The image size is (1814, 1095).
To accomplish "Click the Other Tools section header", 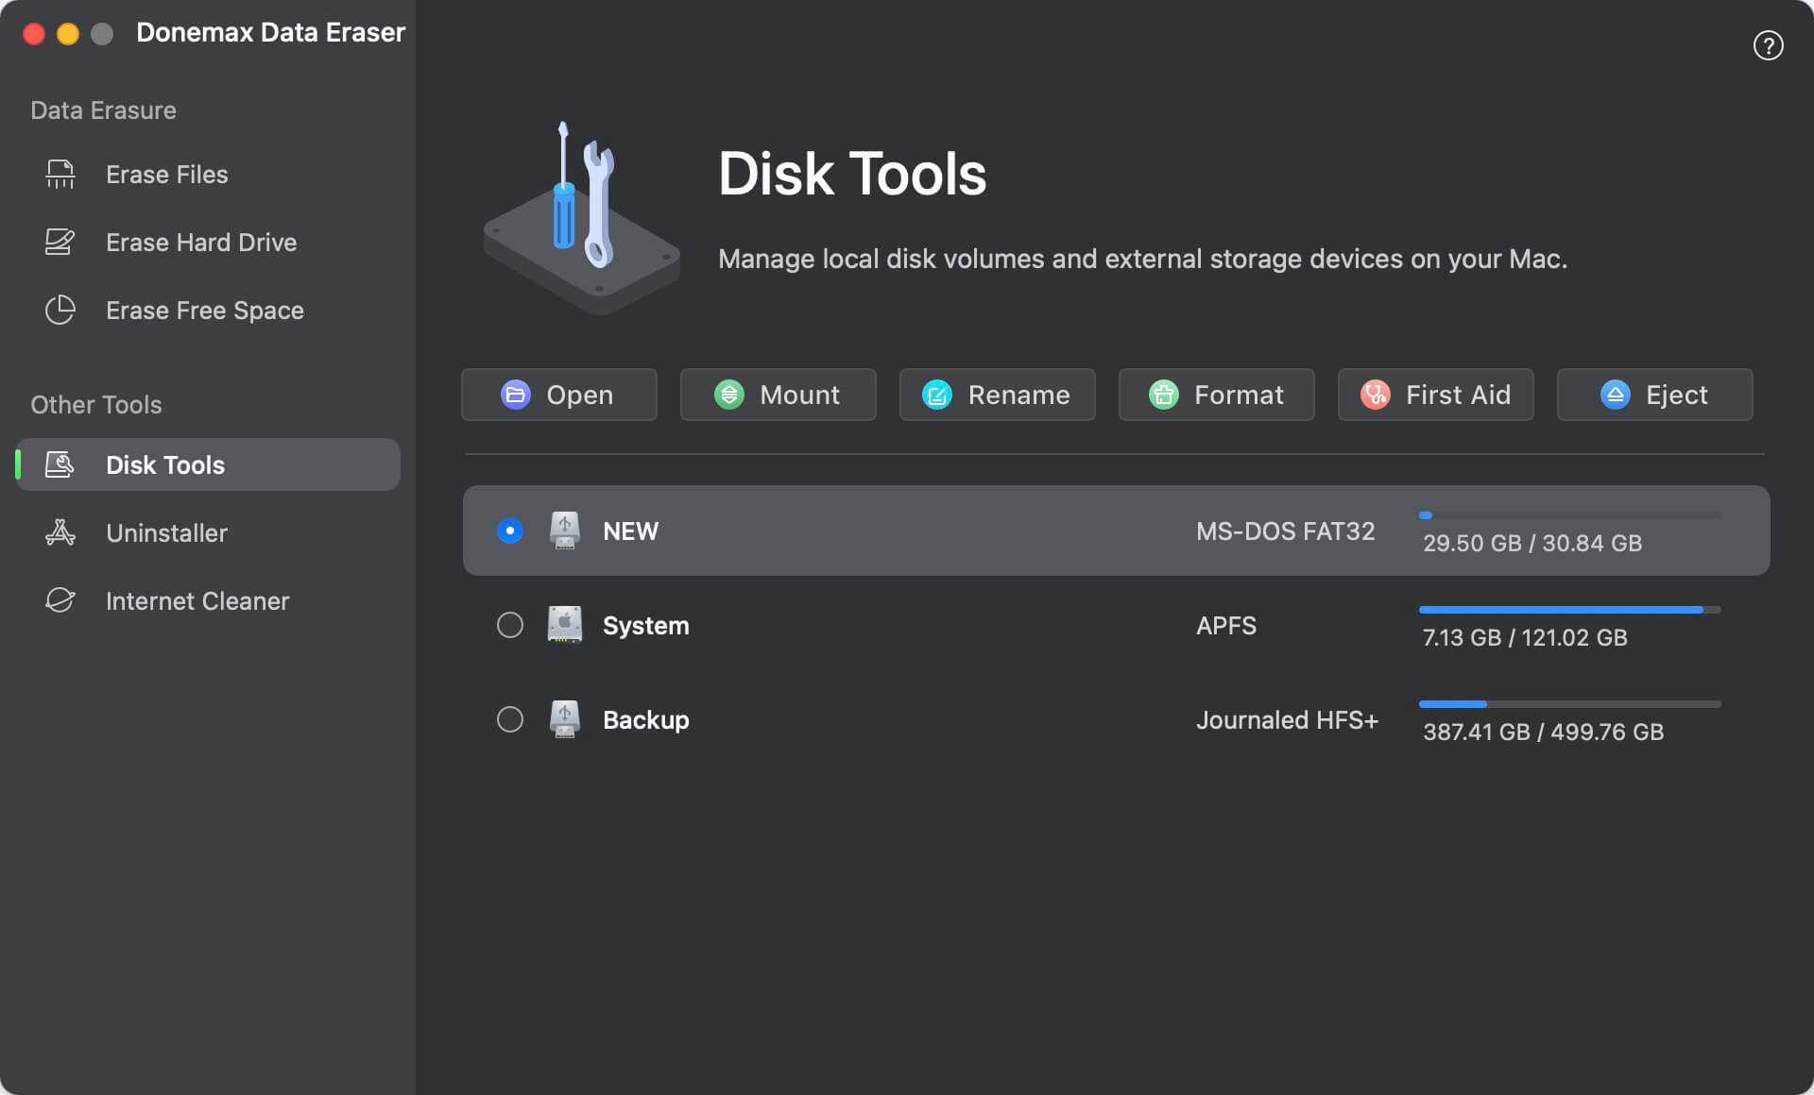I will point(95,405).
